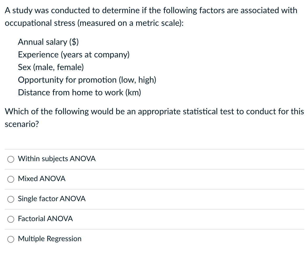This screenshot has height=258, width=308.
Task: Click the "Which of the following" question text
Action: (154, 111)
